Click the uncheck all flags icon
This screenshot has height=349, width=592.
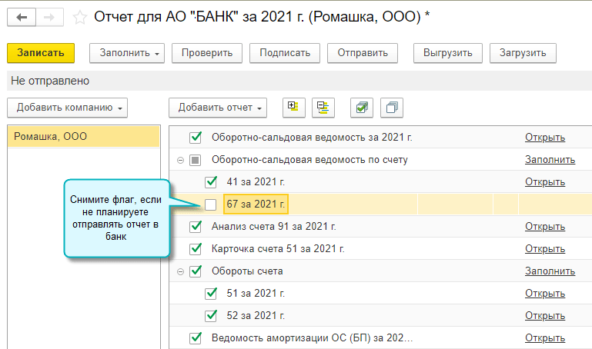click(392, 108)
